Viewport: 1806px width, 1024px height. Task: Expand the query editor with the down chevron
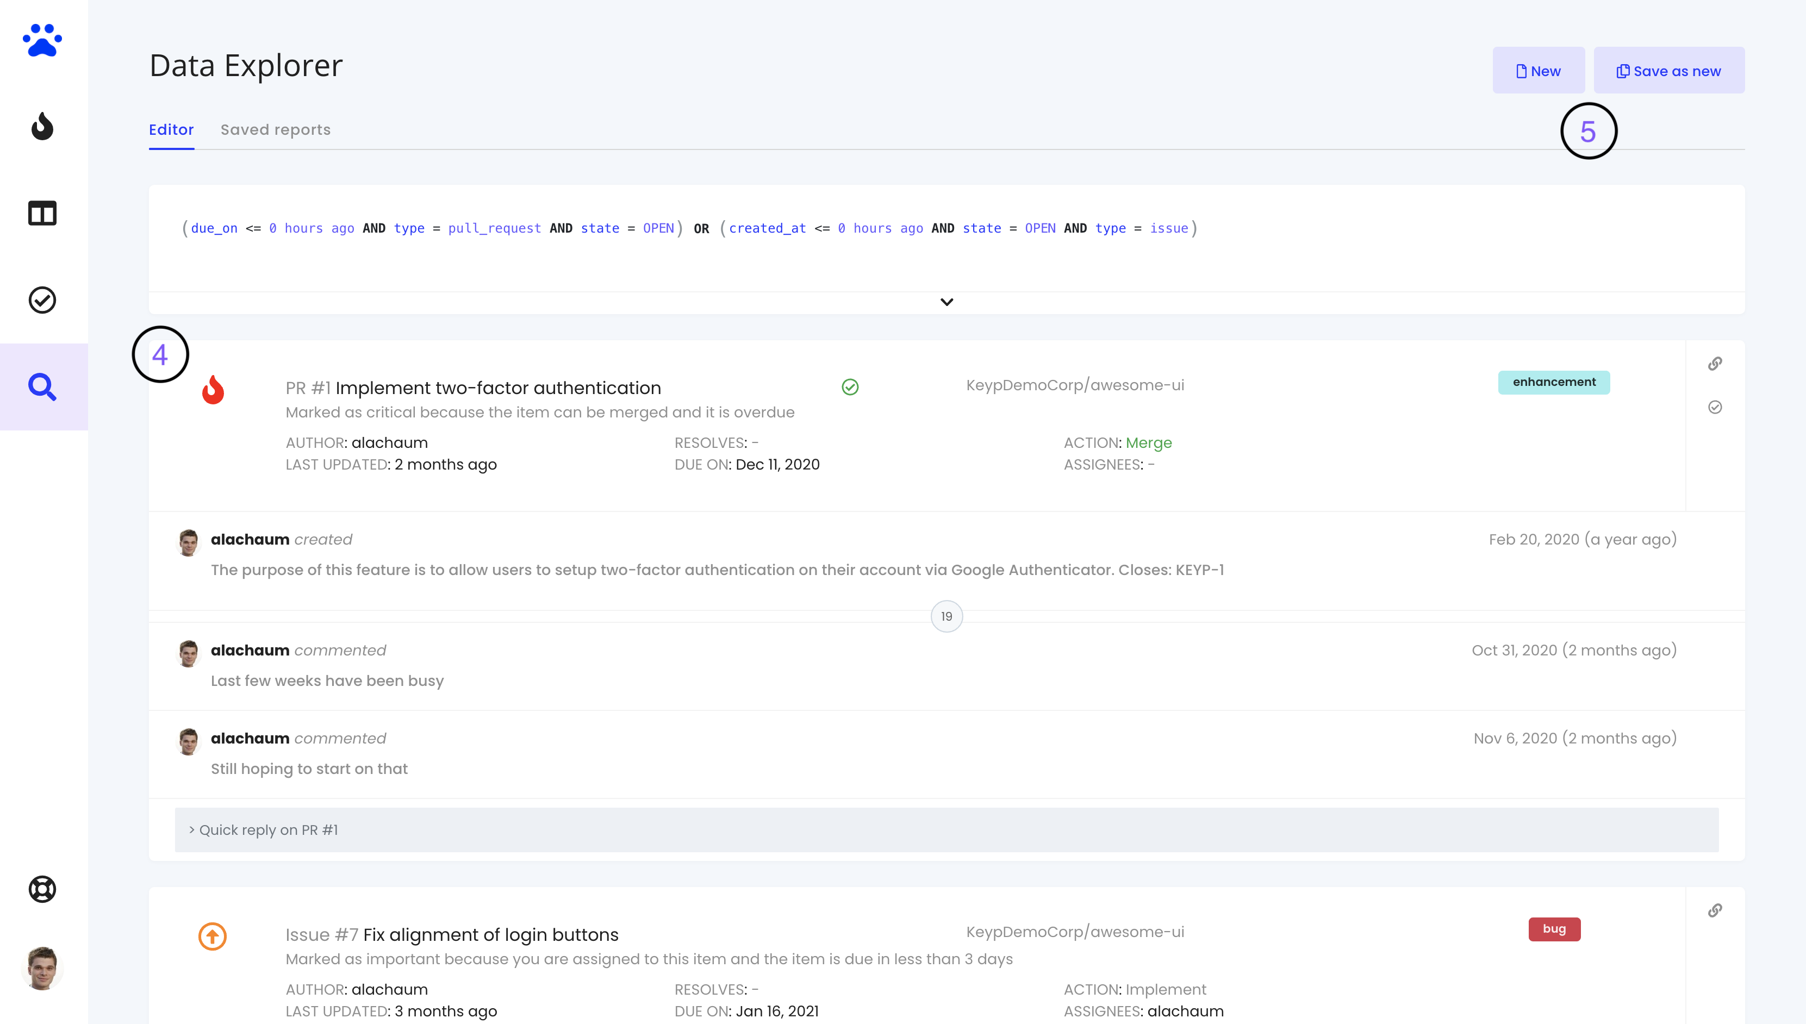(x=946, y=302)
